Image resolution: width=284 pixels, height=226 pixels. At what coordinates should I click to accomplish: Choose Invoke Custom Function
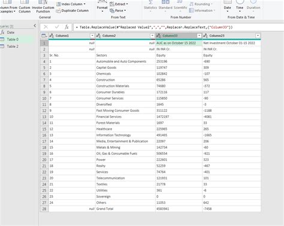tap(43, 7)
